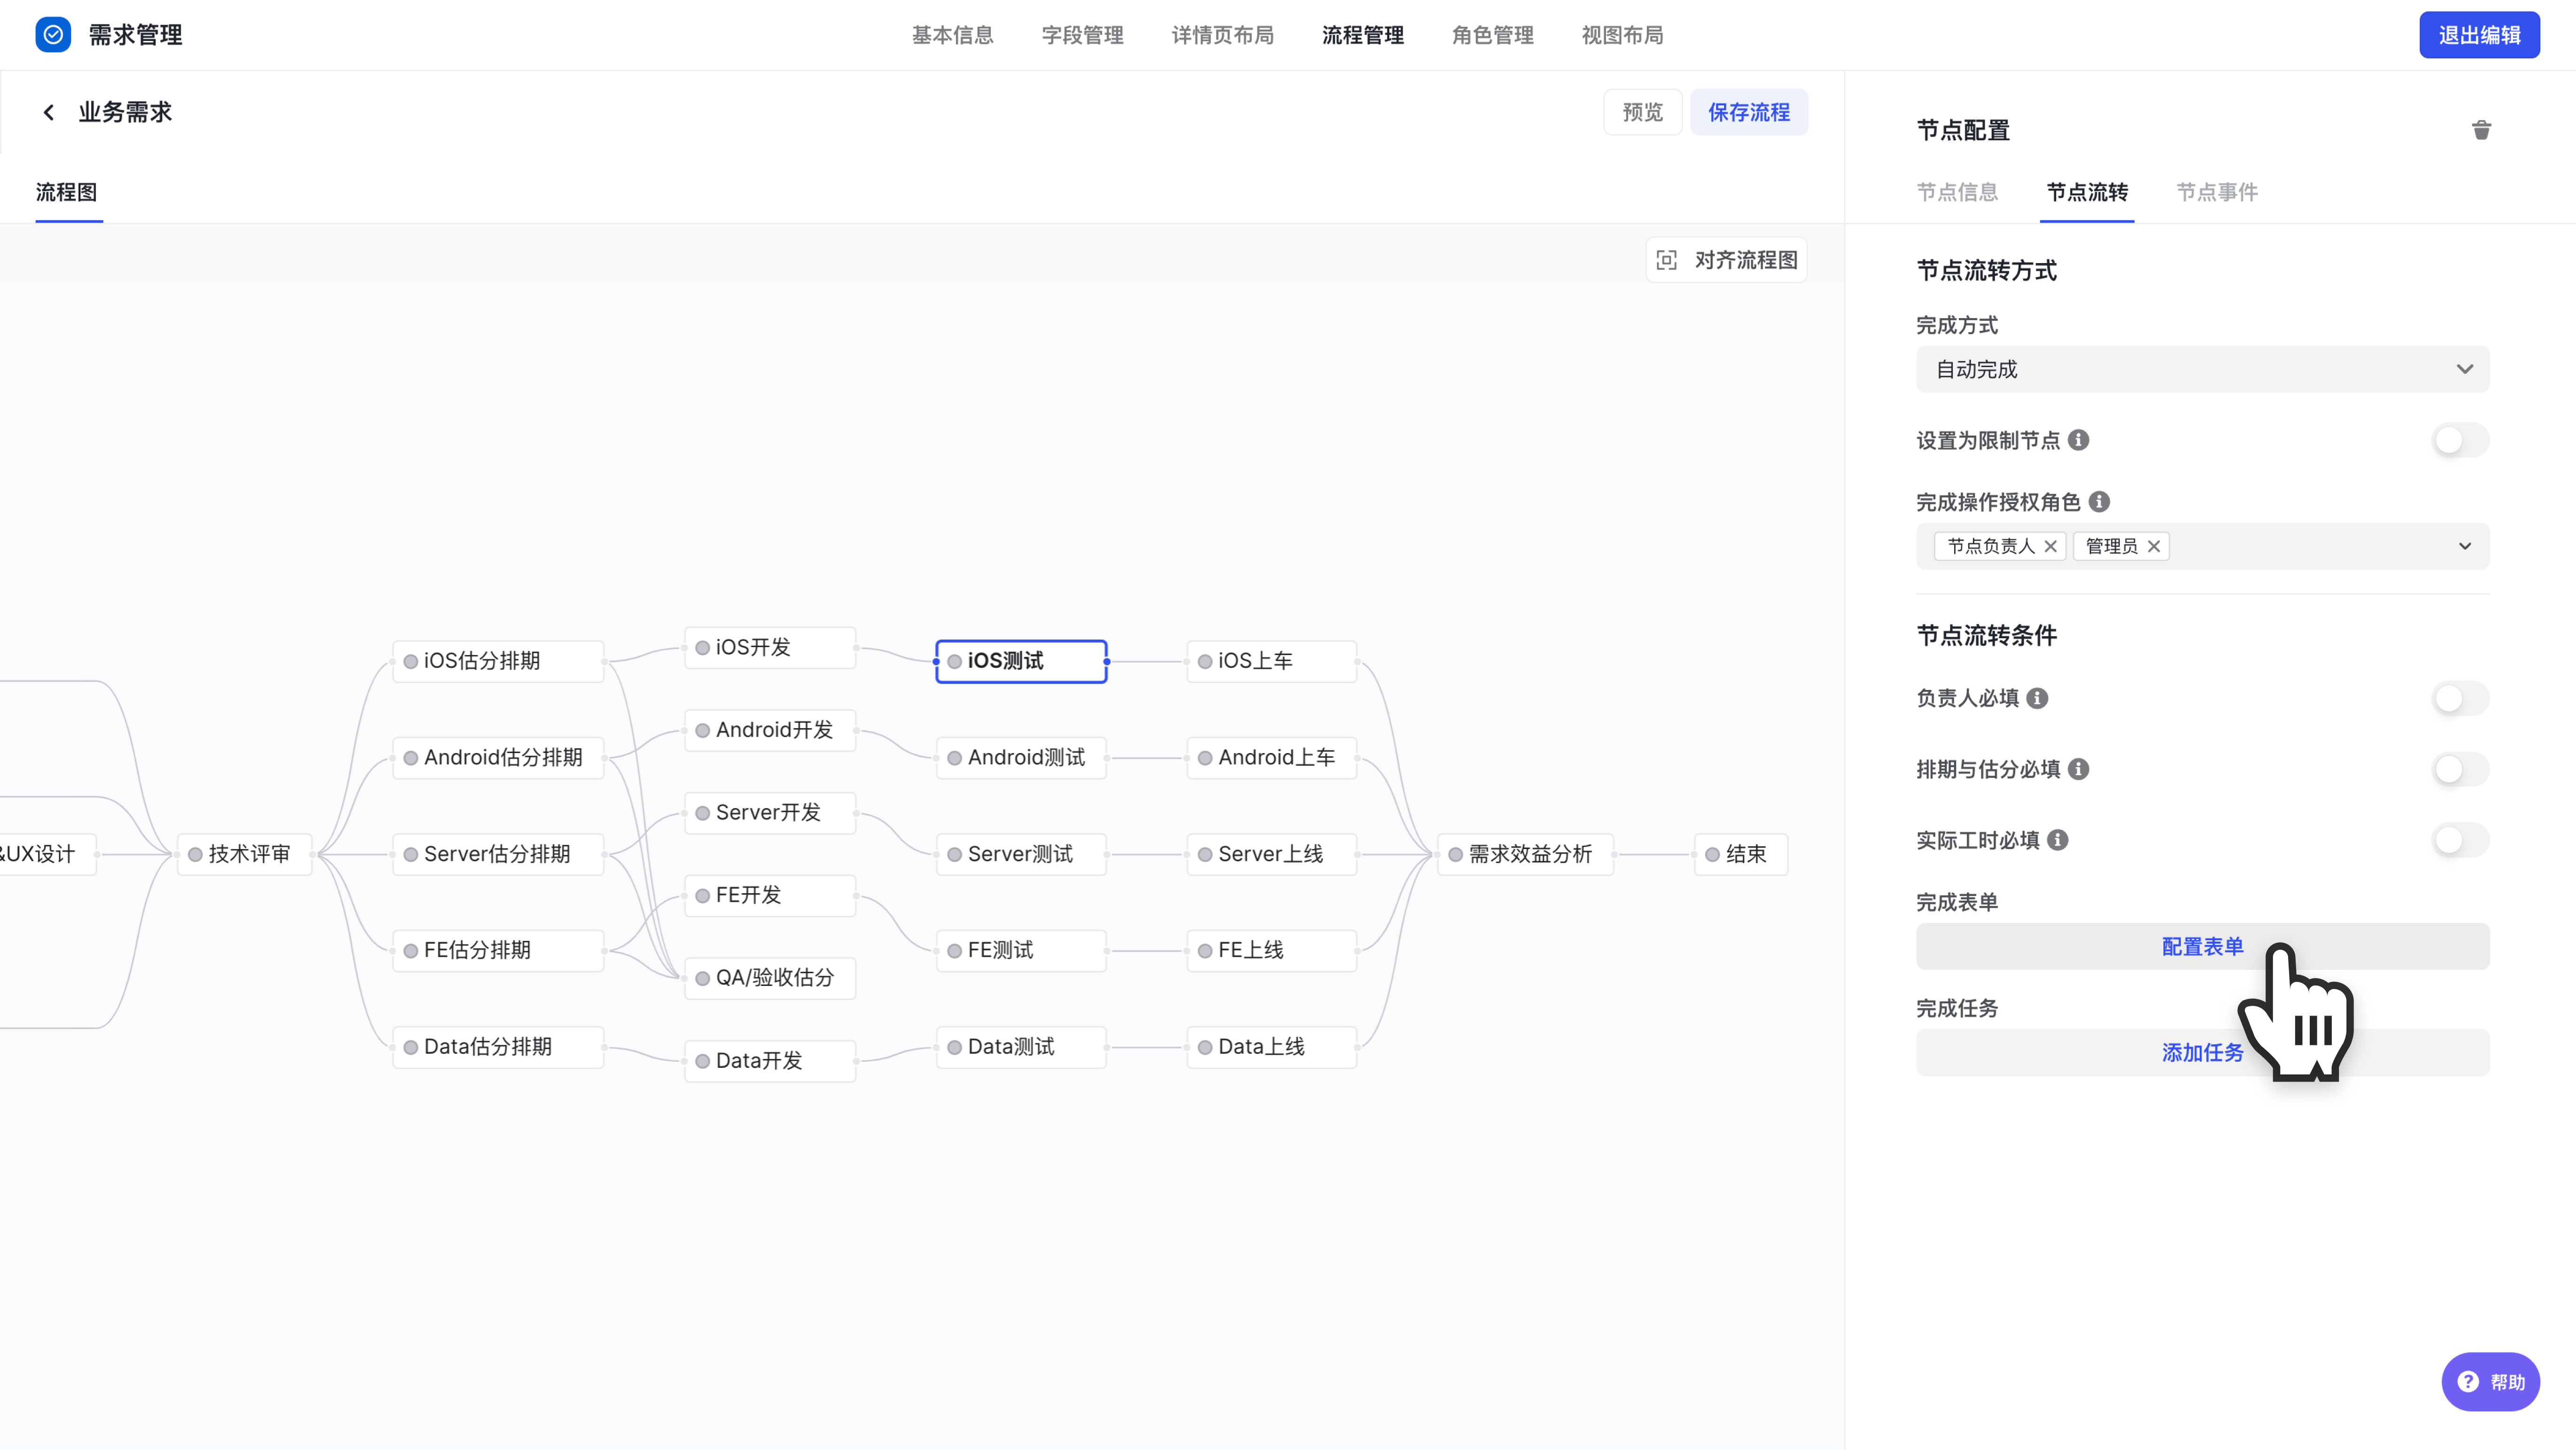
Task: Switch to 节点事件 tab
Action: pyautogui.click(x=2217, y=192)
